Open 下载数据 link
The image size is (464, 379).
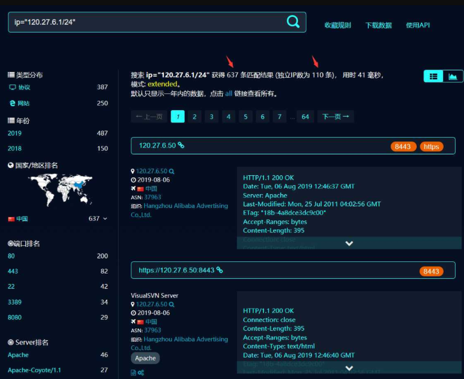click(378, 25)
